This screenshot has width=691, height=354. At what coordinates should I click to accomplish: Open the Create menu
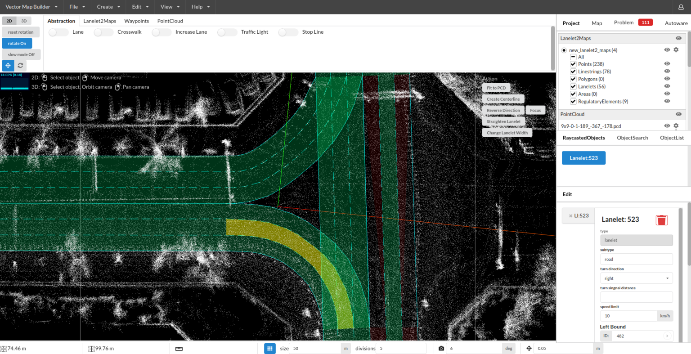tap(108, 7)
